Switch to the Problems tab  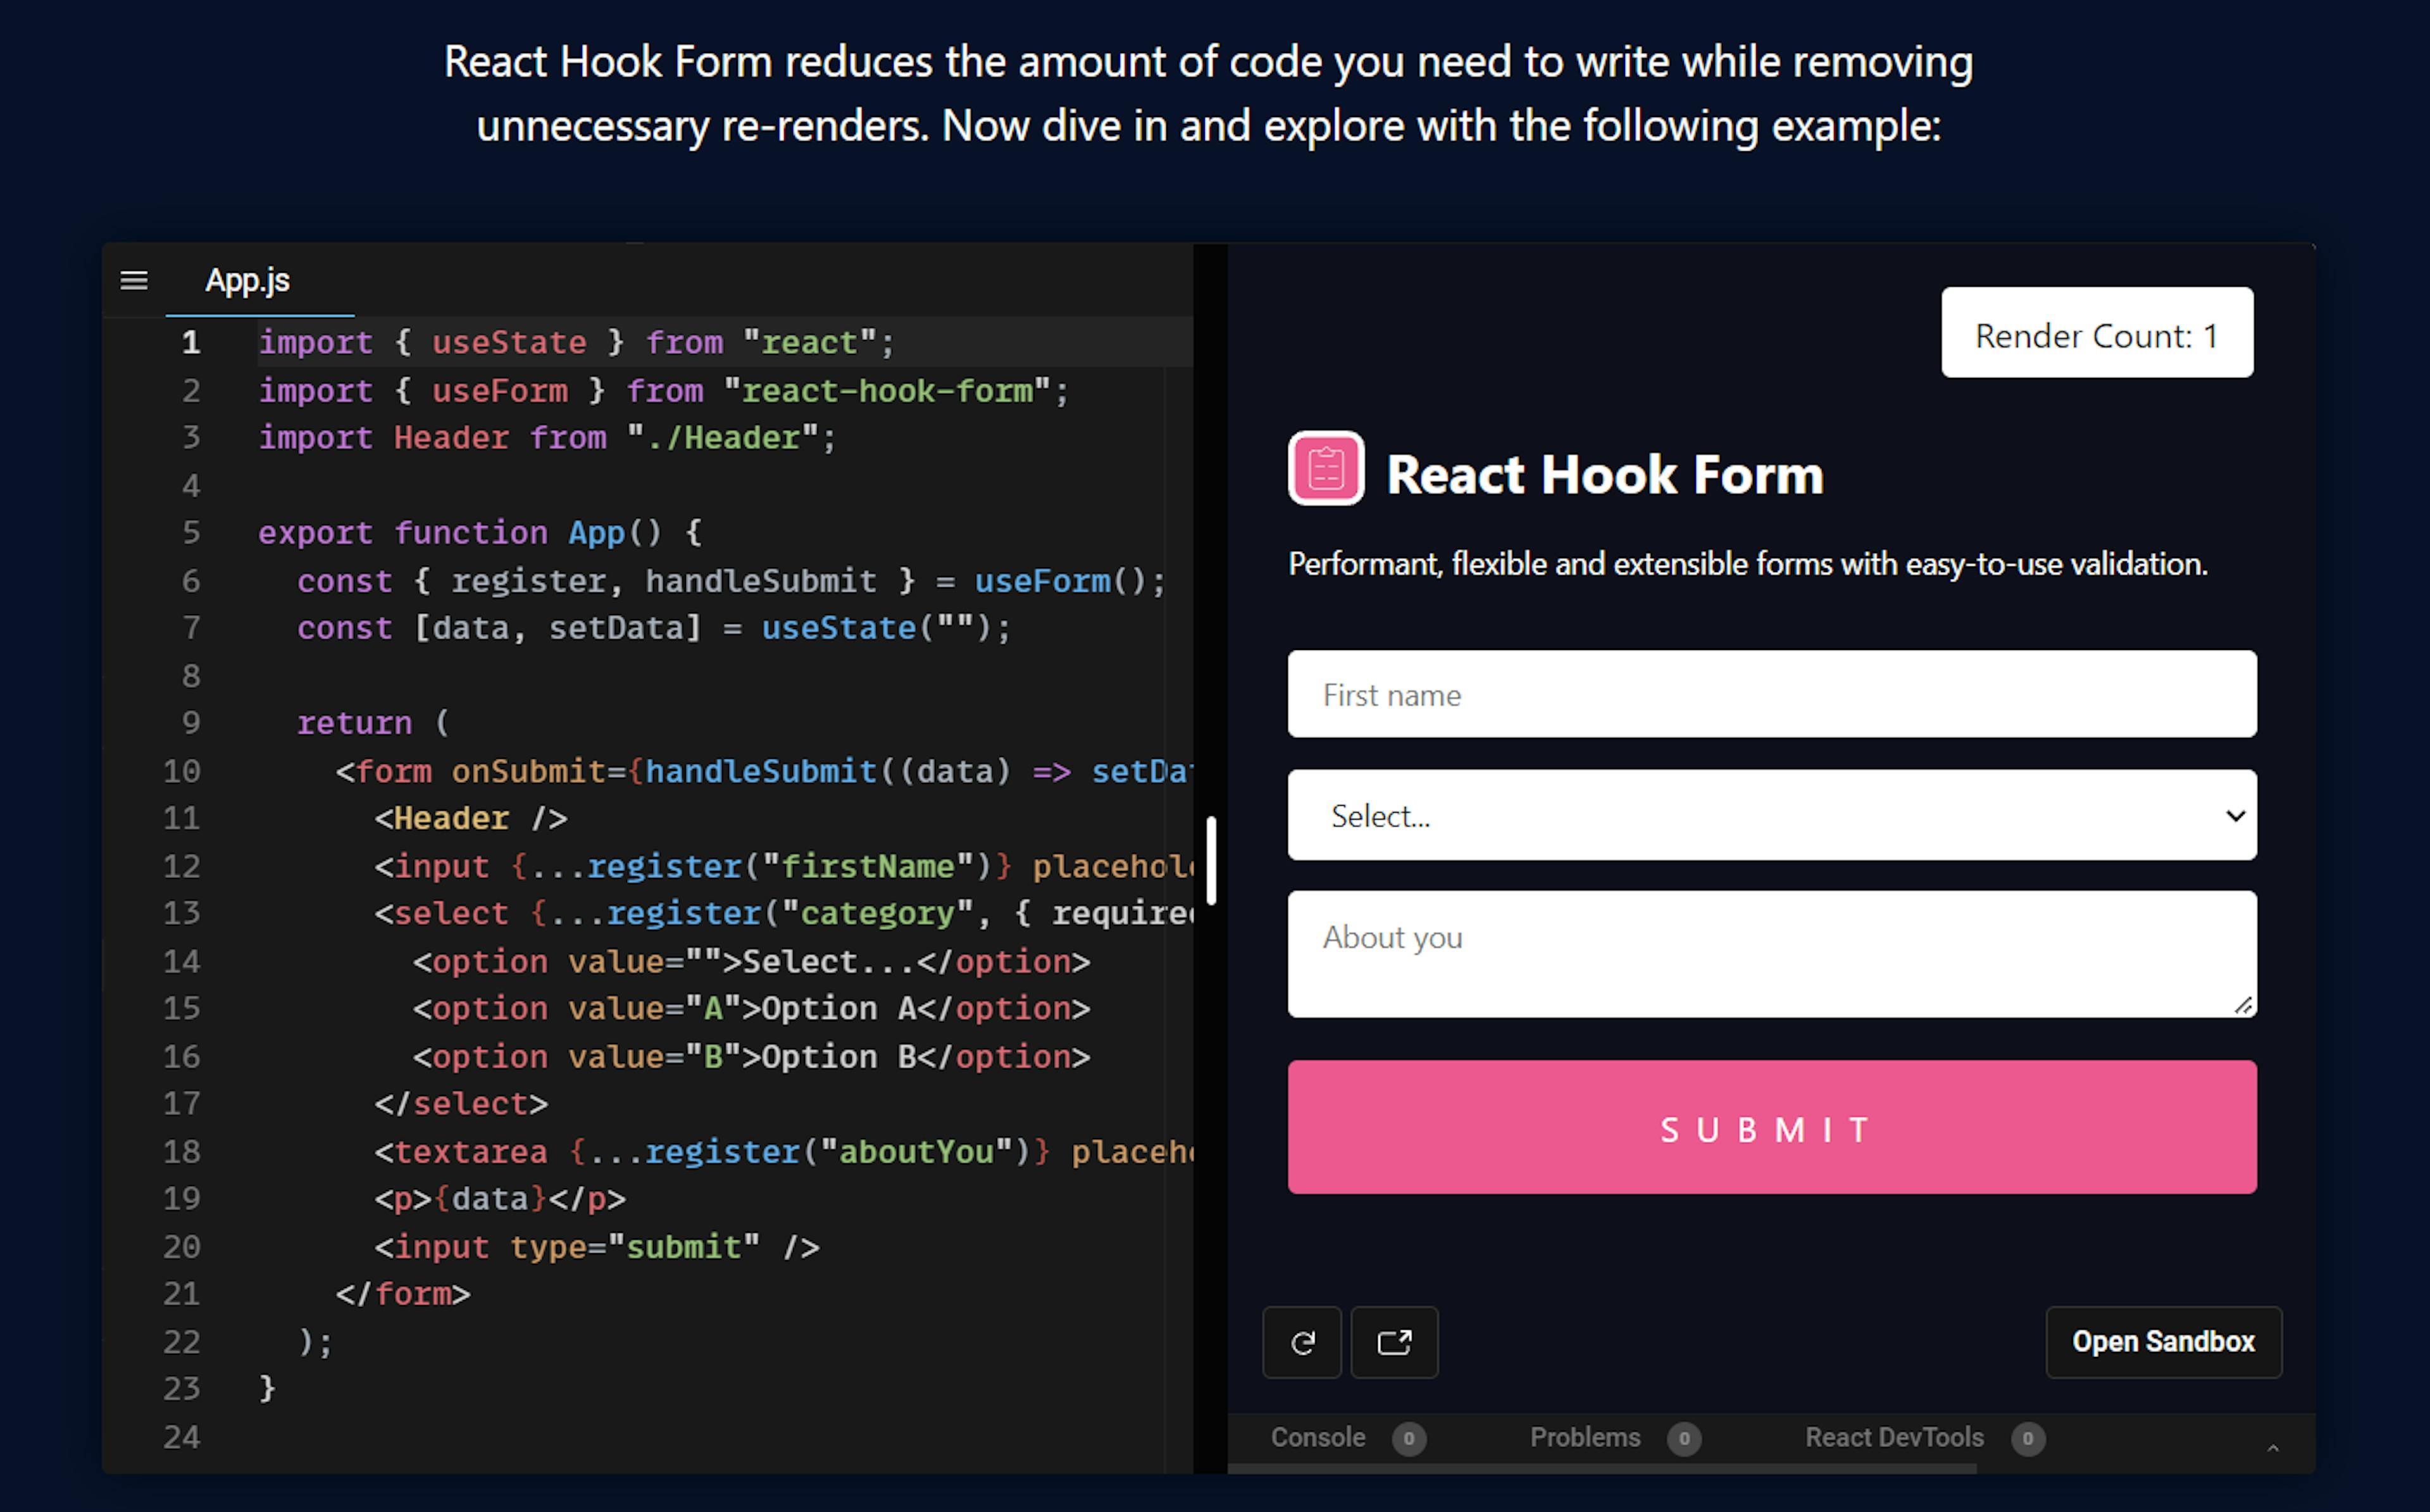[1585, 1438]
